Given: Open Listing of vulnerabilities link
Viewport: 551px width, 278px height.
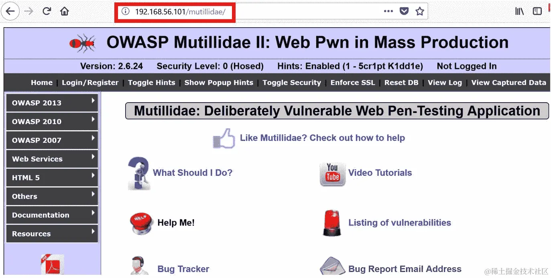Looking at the screenshot, I should pyautogui.click(x=400, y=223).
